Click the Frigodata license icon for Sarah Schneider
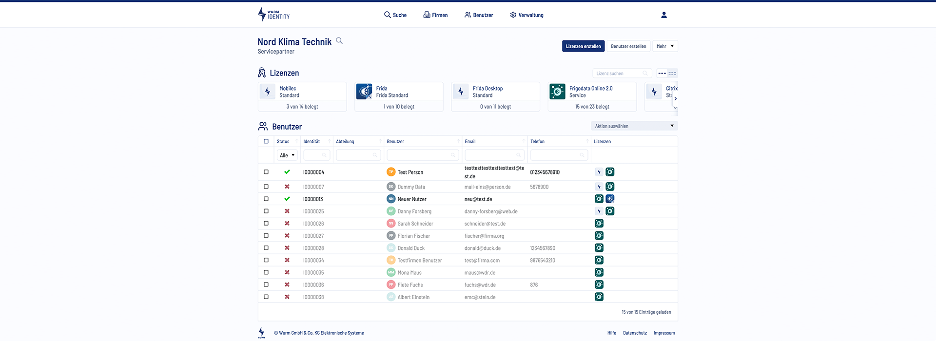Image resolution: width=936 pixels, height=341 pixels. pos(599,224)
